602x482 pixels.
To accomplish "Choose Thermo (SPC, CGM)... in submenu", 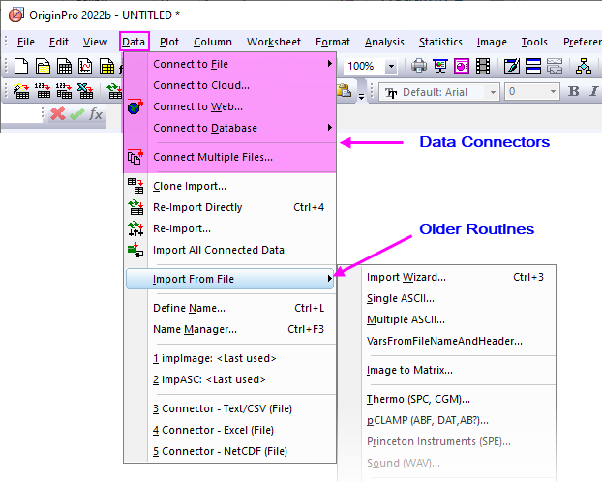I will (x=447, y=399).
